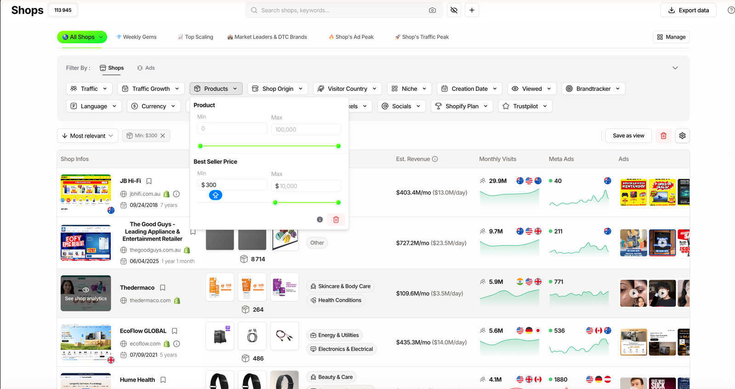Click the Export data button

[688, 10]
